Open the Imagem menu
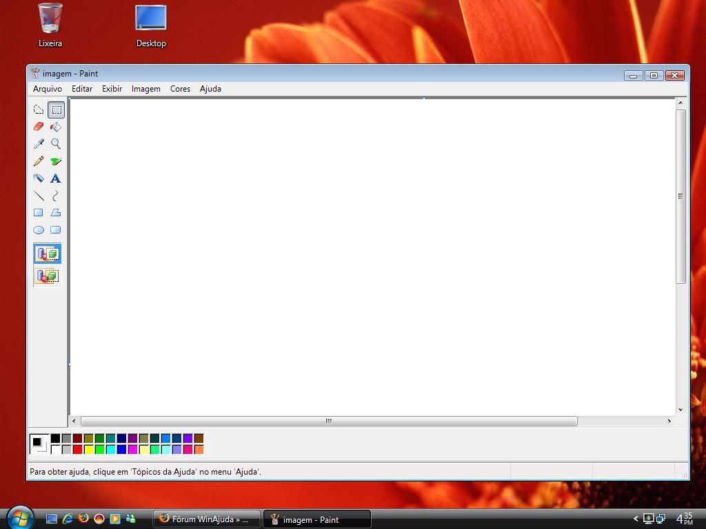Viewport: 706px width, 529px height. [146, 89]
